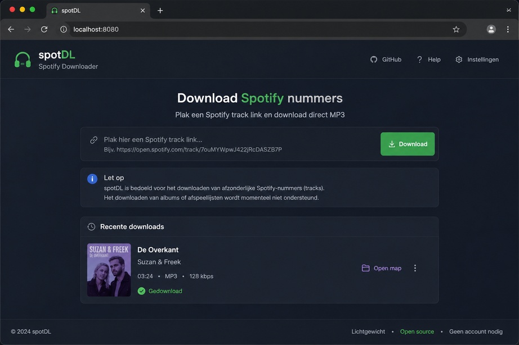Open the browser profile avatar
This screenshot has width=519, height=345.
tap(491, 29)
